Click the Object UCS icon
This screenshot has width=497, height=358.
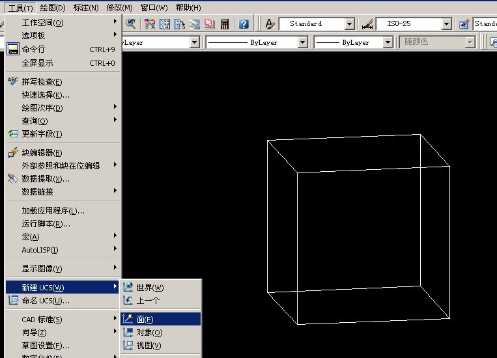click(128, 332)
